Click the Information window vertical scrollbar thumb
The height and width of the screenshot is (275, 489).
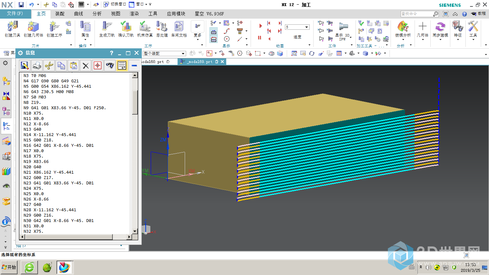click(x=135, y=102)
